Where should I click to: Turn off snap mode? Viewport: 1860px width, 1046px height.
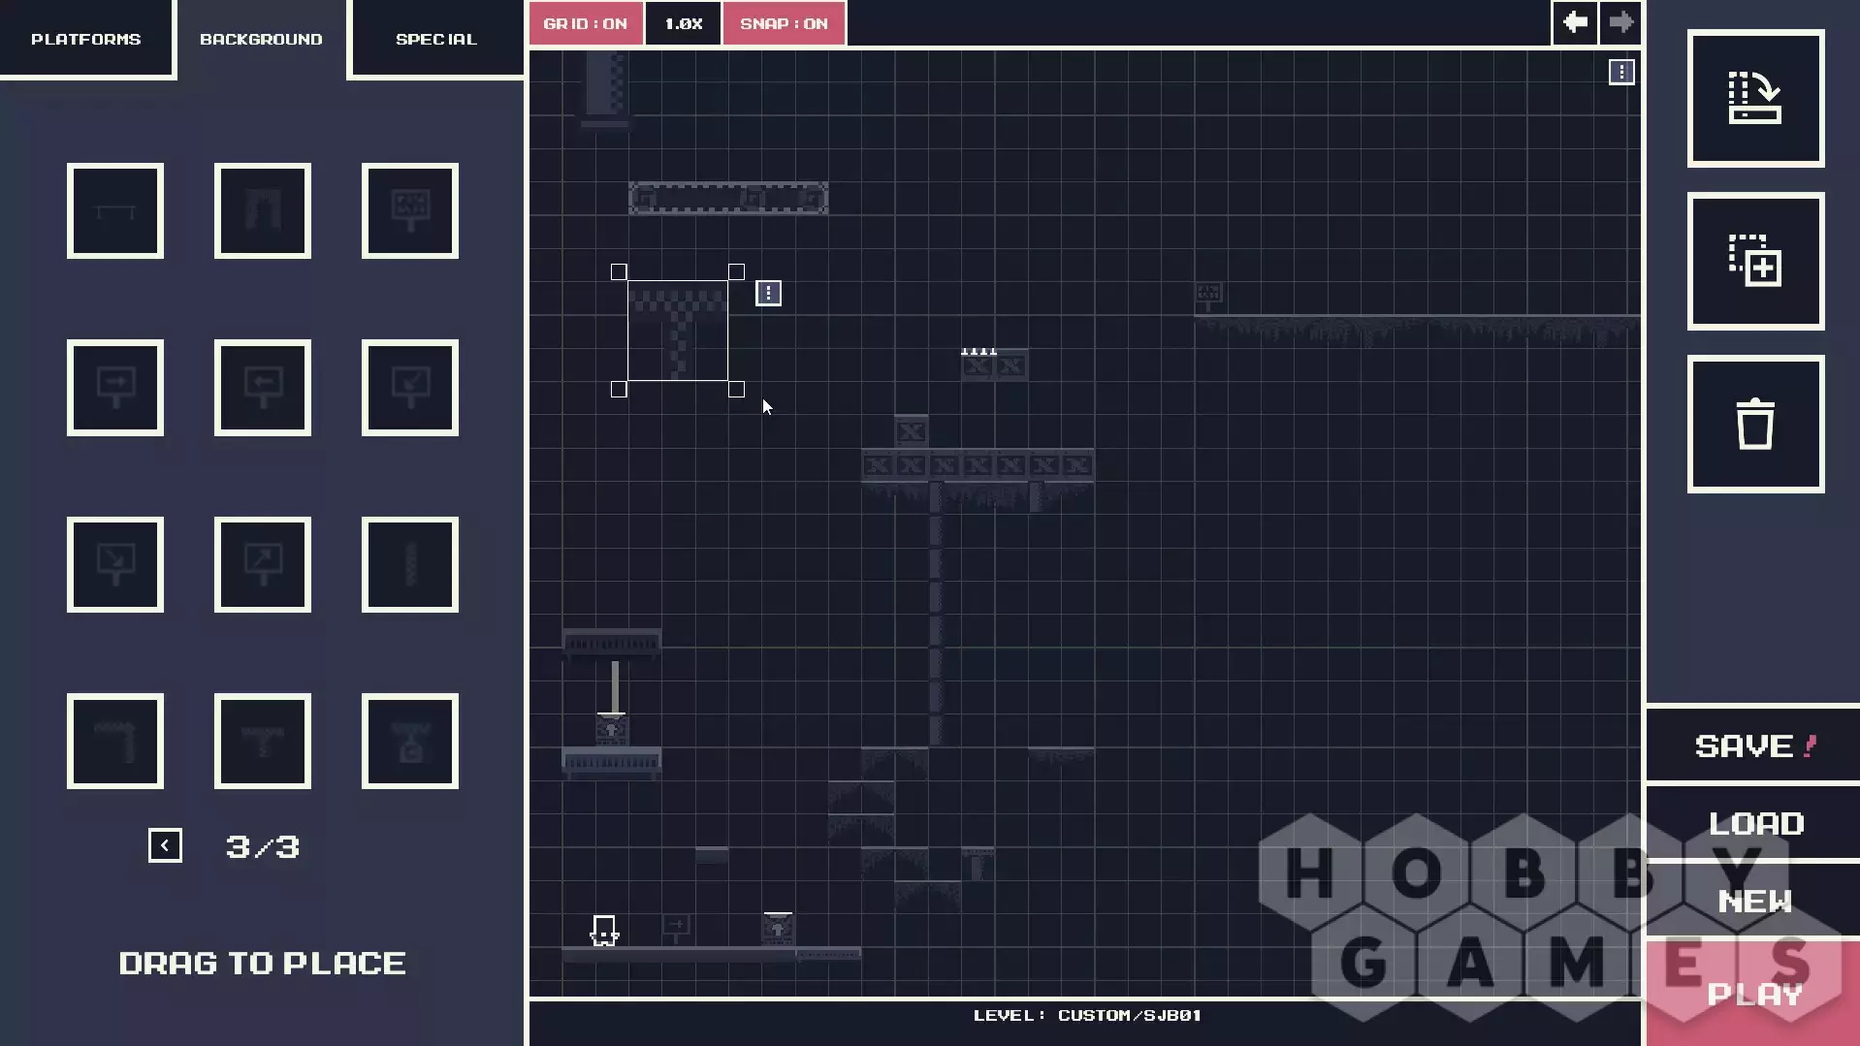click(784, 23)
